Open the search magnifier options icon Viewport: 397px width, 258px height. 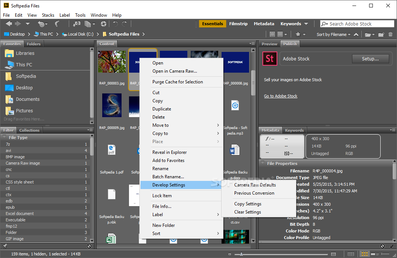(x=325, y=24)
